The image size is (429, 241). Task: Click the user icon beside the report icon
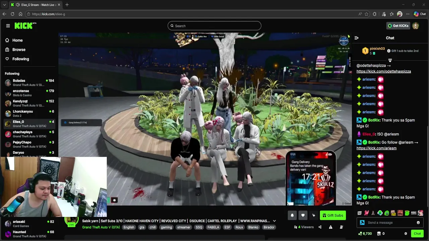(x=341, y=227)
